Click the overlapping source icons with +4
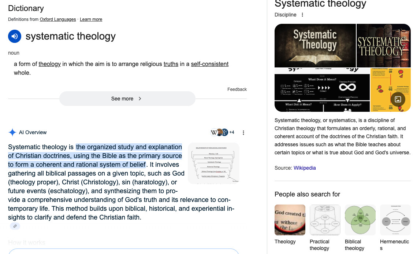The image size is (417, 254). pyautogui.click(x=222, y=132)
